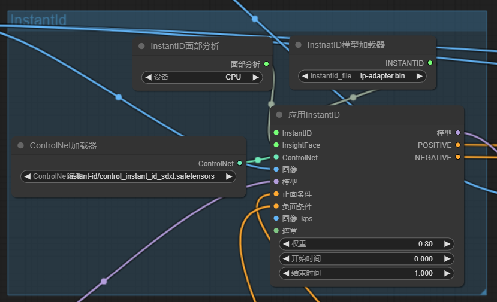This screenshot has width=497, height=302.
Task: Click the 面部分析 output port
Action: (267, 64)
